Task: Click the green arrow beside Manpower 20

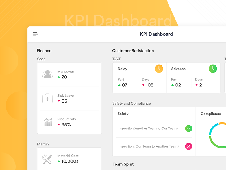Action: 59,77
